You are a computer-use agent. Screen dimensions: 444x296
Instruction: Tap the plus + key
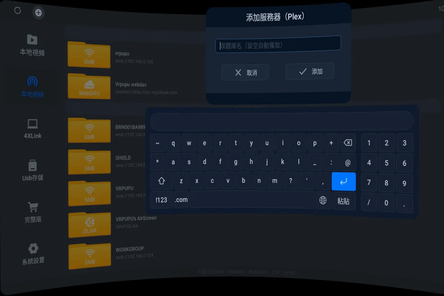point(331,143)
